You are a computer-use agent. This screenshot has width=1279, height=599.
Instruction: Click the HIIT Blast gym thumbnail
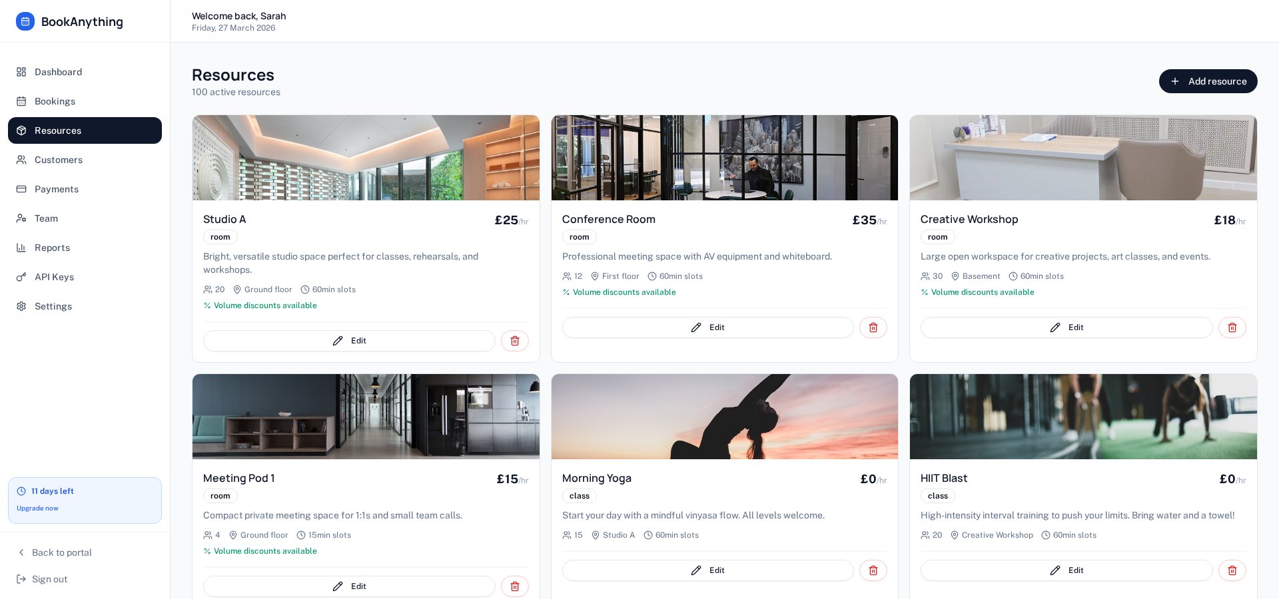pyautogui.click(x=1083, y=417)
